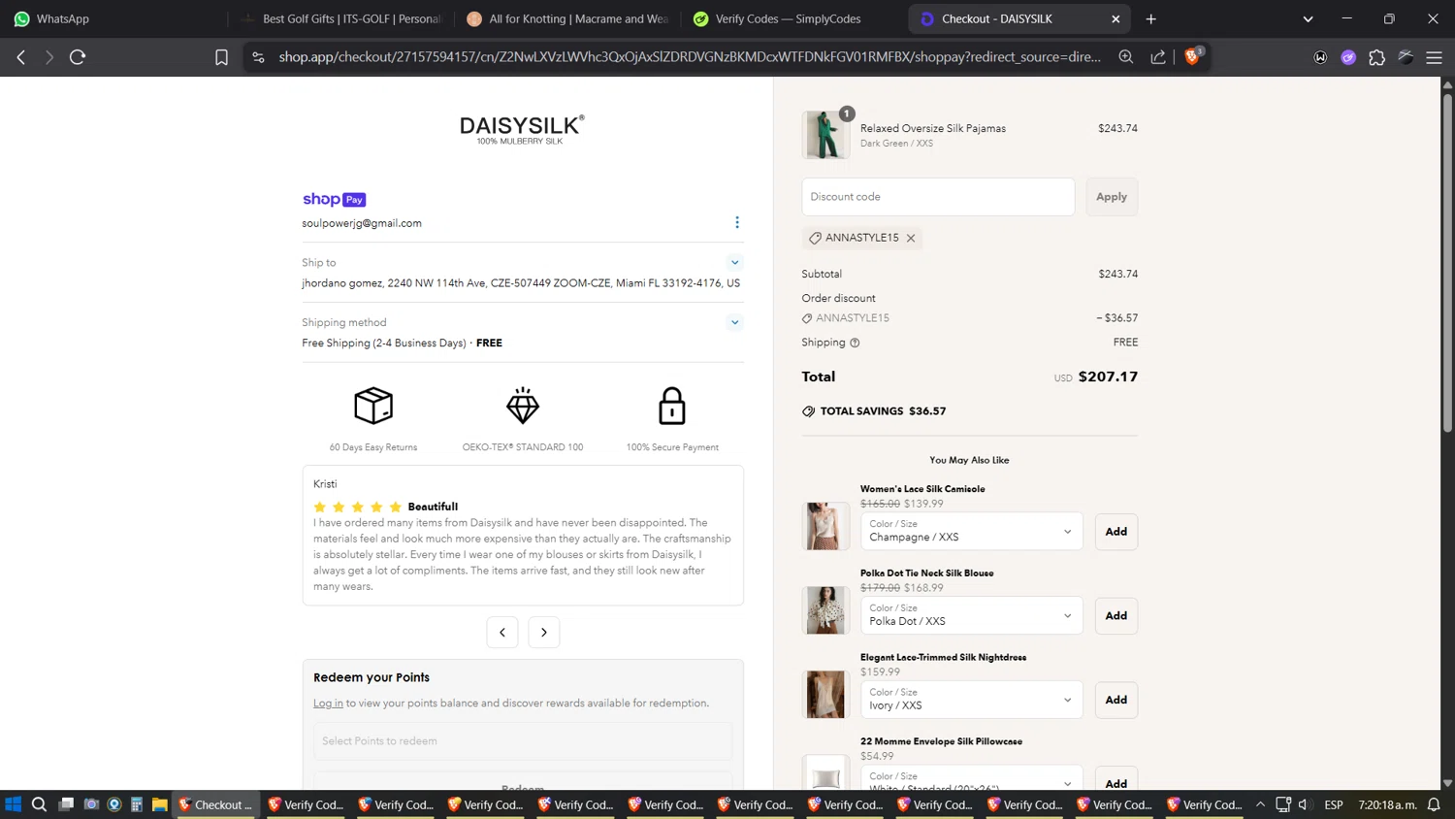Click the Shipping info help icon
This screenshot has height=819, width=1455.
click(855, 343)
